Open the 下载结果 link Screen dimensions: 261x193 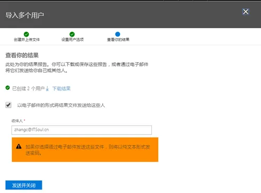click(62, 88)
